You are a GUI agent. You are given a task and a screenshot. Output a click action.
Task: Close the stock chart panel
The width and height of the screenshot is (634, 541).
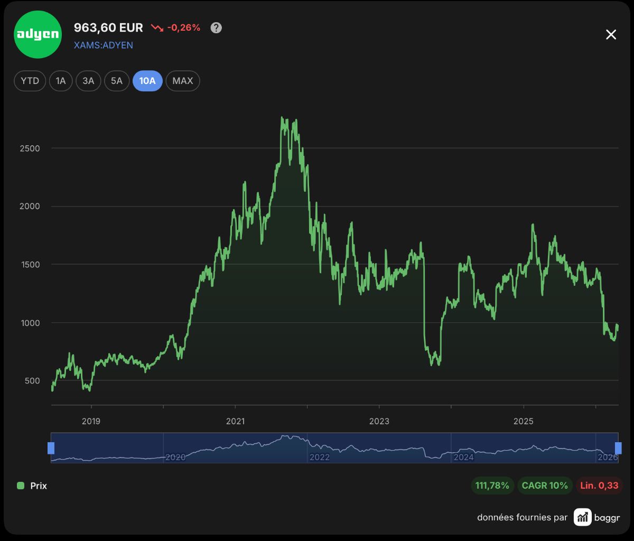click(x=611, y=35)
